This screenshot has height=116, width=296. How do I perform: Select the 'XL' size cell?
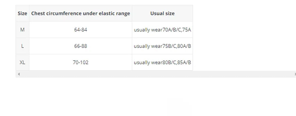click(x=22, y=62)
